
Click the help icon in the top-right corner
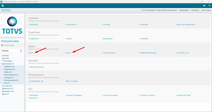(x=209, y=6)
